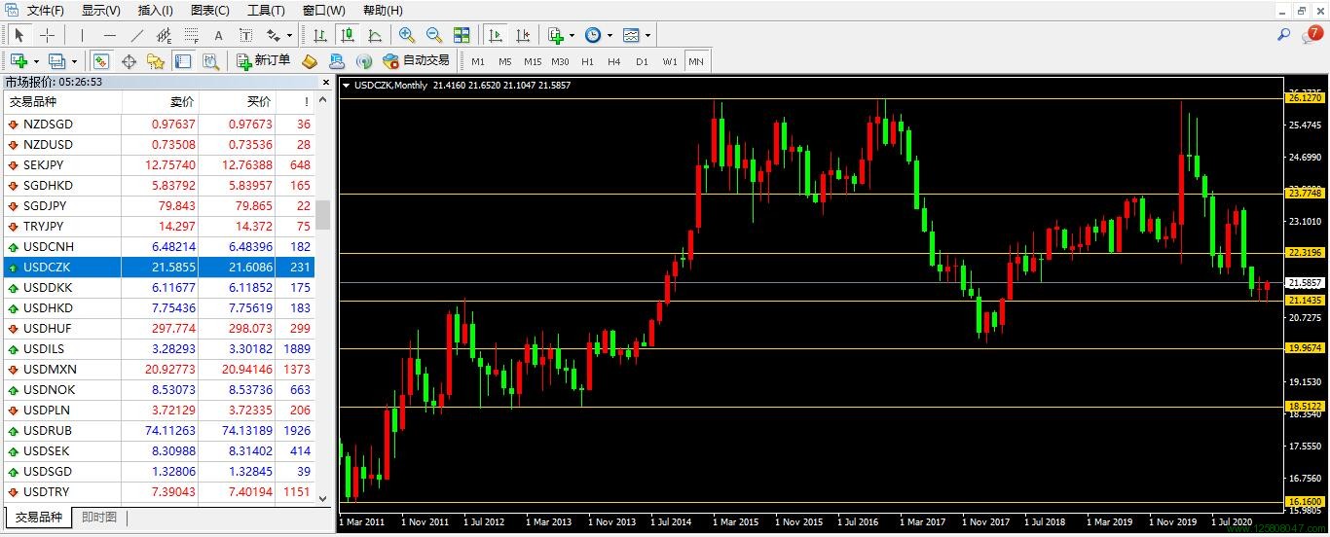Expand the indicators list dropdown arrow
This screenshot has height=537, width=1330.
[x=572, y=35]
